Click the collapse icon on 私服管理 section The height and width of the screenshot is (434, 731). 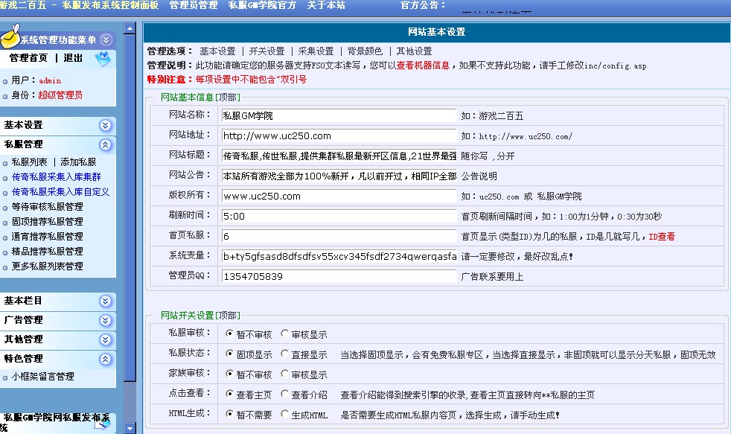tap(106, 145)
